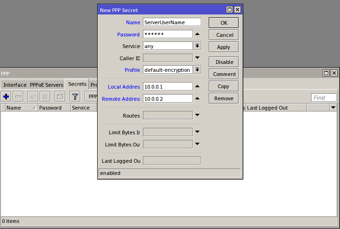Image resolution: width=340 pixels, height=229 pixels.
Task: Open the funnel filter icon
Action: (x=75, y=97)
